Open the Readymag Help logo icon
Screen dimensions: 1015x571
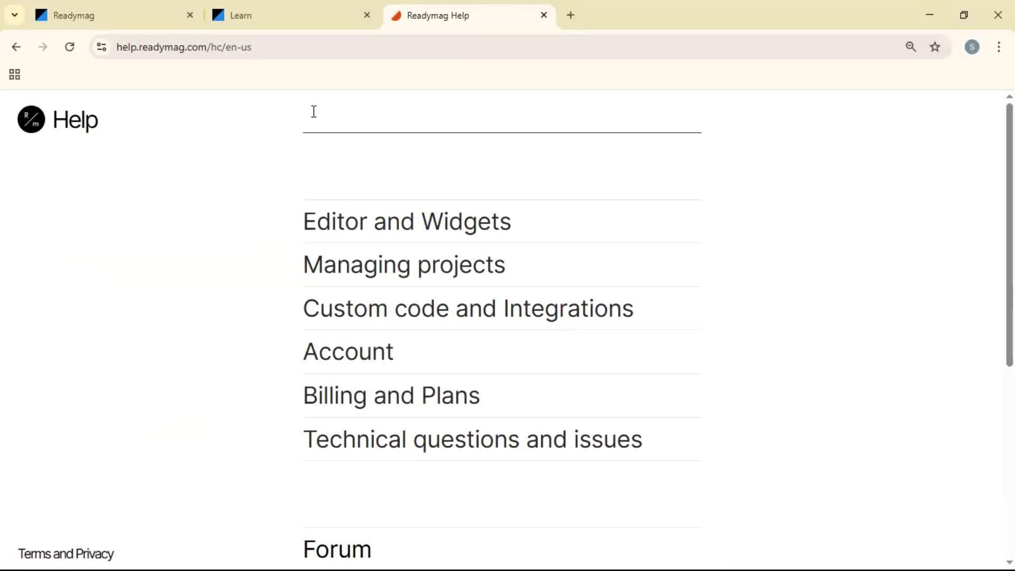(x=30, y=119)
